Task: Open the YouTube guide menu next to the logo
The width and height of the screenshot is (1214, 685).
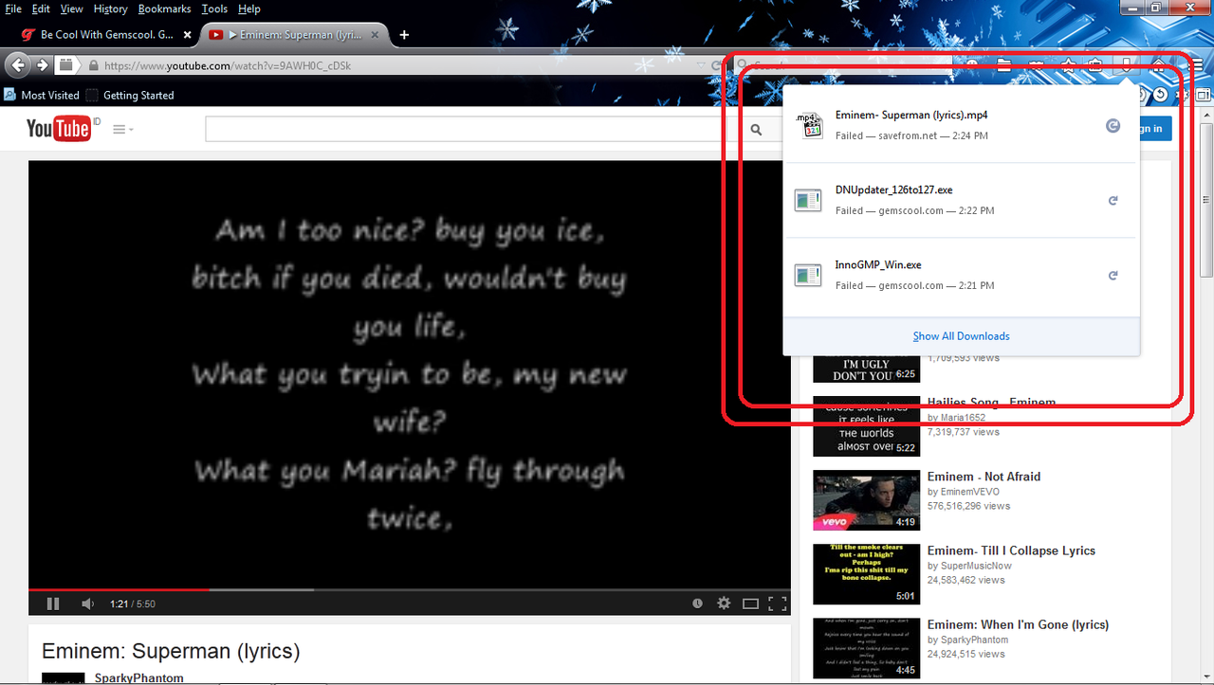Action: pos(122,130)
